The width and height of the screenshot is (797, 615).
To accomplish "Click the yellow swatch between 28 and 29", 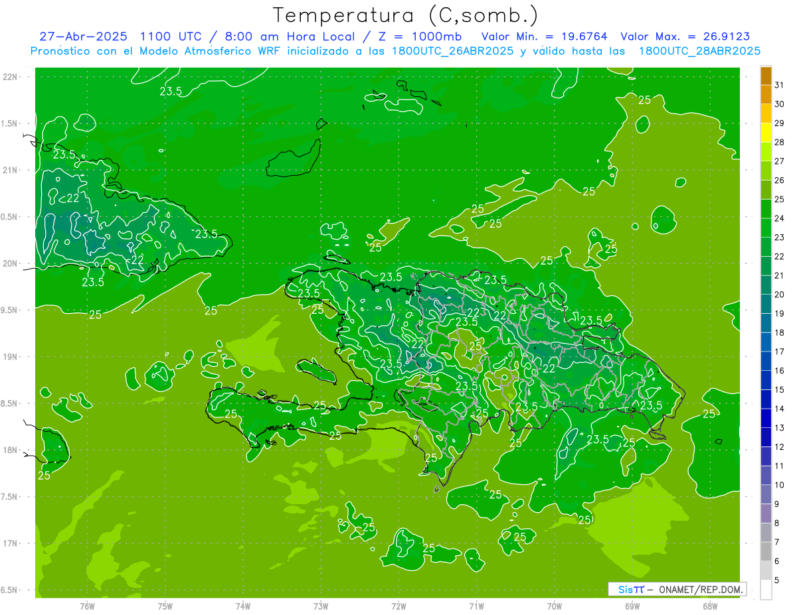I will point(766,133).
